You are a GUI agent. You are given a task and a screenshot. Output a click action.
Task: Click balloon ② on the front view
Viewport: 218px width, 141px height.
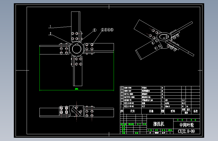(103, 30)
